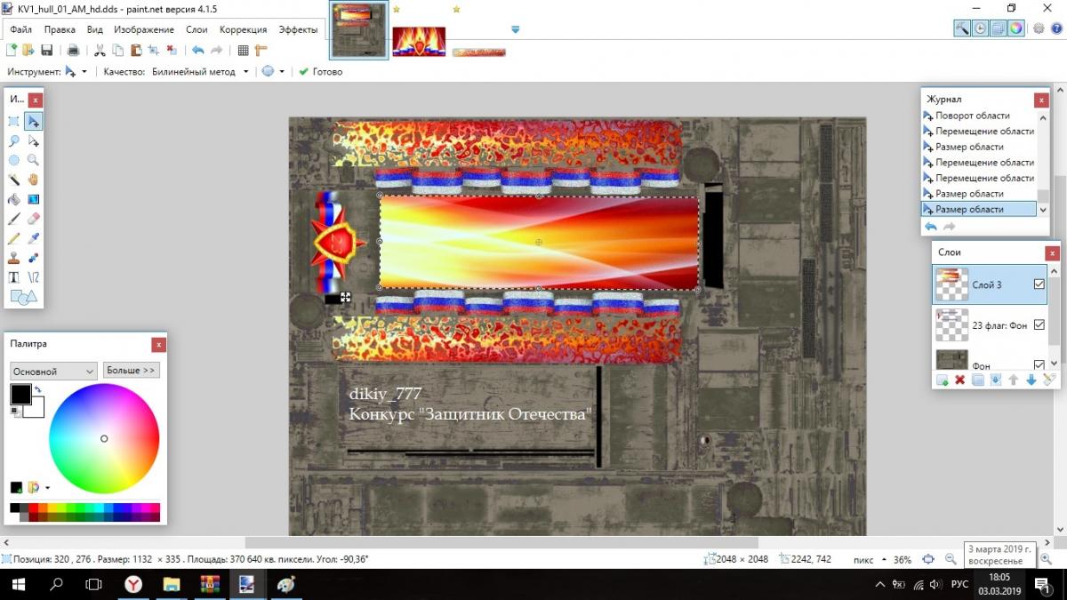1067x600 pixels.
Task: Click the Crop to selection icon
Action: (x=153, y=51)
